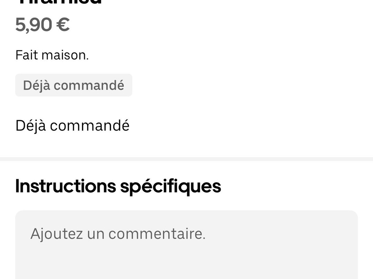The width and height of the screenshot is (373, 279).
Task: Tap the word 'Instructions' in the section heading
Action: pos(66,186)
